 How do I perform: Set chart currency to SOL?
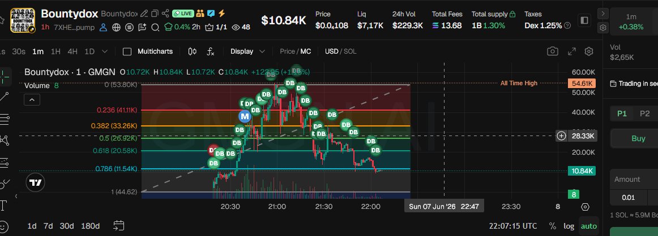coord(350,51)
